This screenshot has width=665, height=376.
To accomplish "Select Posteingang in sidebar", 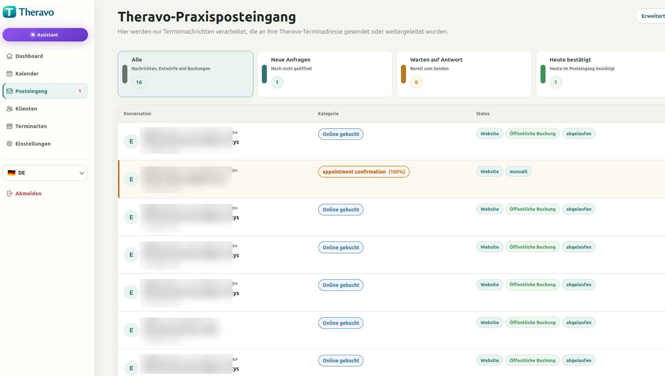I will pos(45,91).
